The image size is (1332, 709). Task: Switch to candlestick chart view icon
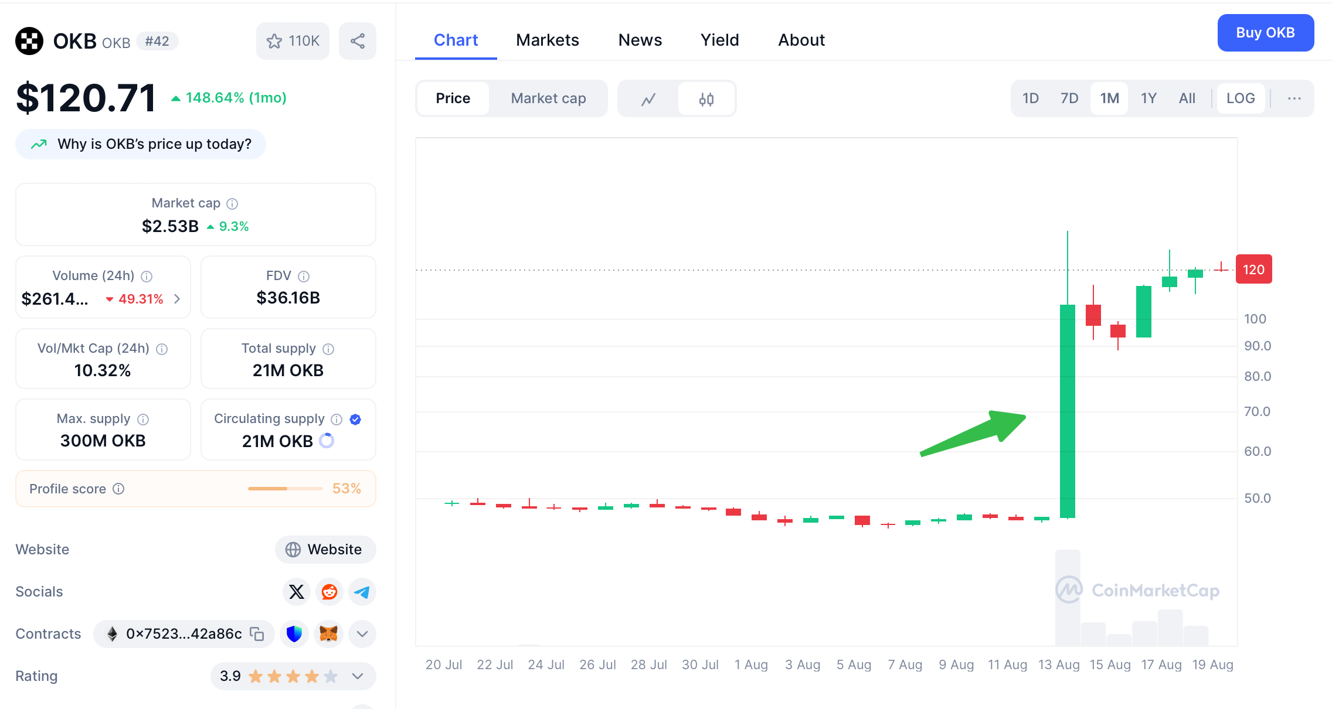706,99
